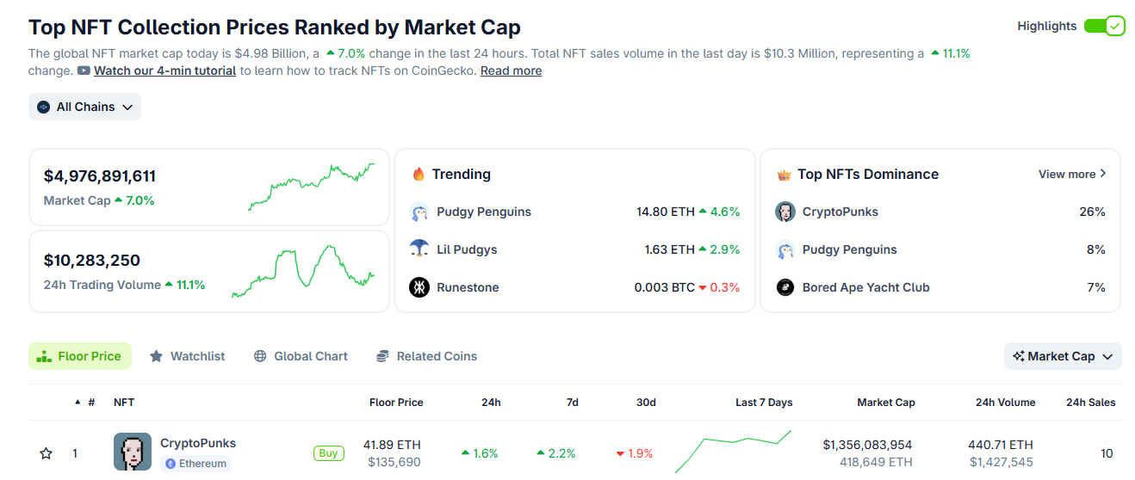Screen dimensions: 1135x480
Task: Click the Buy button for CryptoPunks
Action: pyautogui.click(x=328, y=453)
